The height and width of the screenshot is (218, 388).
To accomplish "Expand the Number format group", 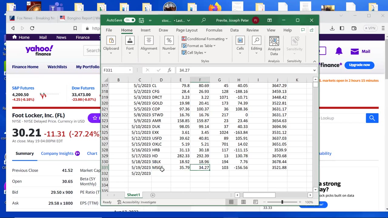I will point(169,45).
